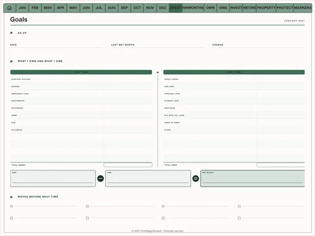Click the Last Net Worth field
Viewport: 315px width, 236px height.
(157, 46)
